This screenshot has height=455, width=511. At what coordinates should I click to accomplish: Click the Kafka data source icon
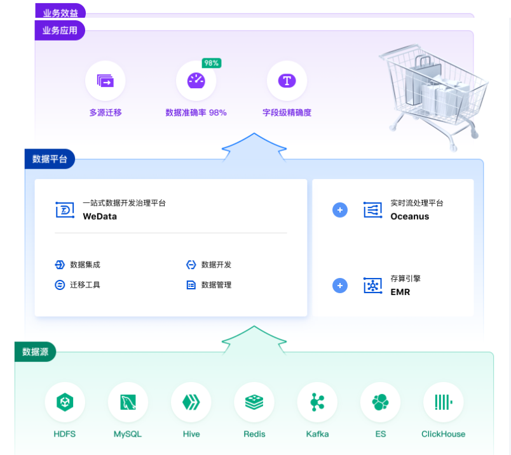317,402
